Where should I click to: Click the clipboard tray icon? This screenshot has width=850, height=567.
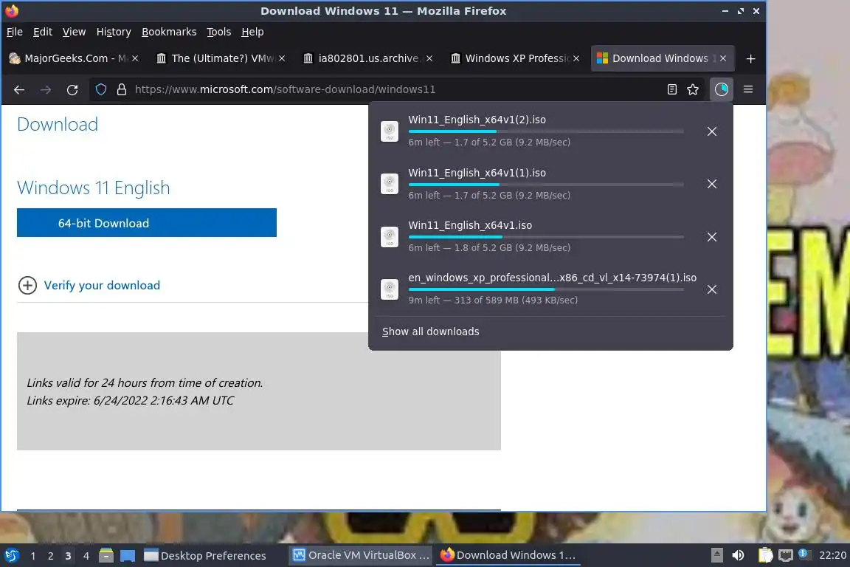(x=765, y=555)
